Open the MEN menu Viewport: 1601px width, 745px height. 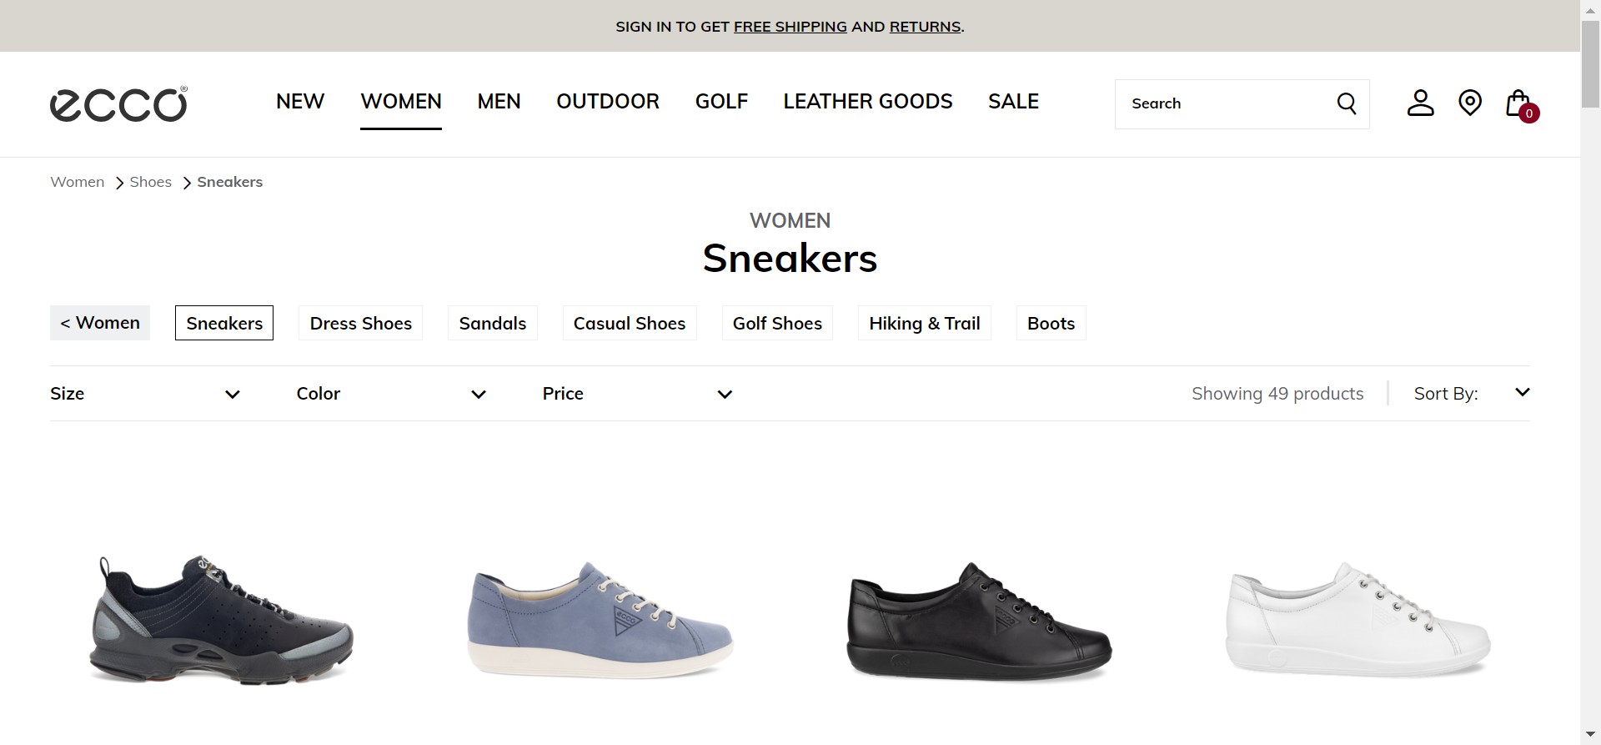point(499,102)
